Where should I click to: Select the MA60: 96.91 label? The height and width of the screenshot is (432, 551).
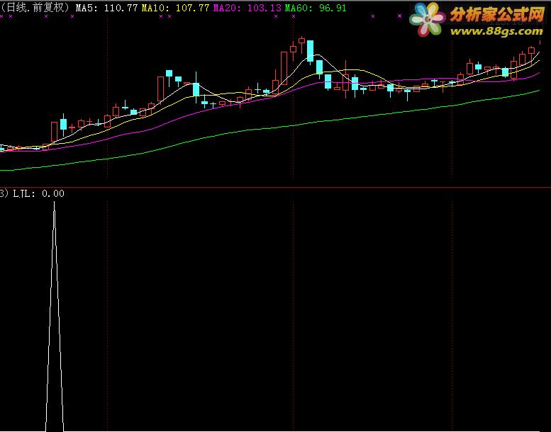pos(316,8)
